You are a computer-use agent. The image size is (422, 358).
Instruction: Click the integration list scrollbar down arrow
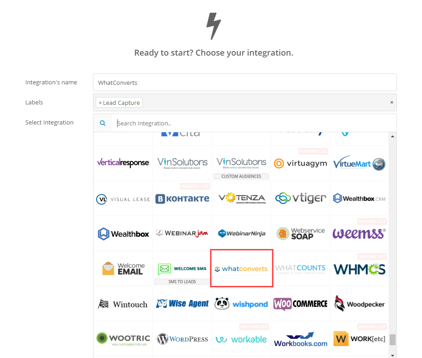point(393,356)
